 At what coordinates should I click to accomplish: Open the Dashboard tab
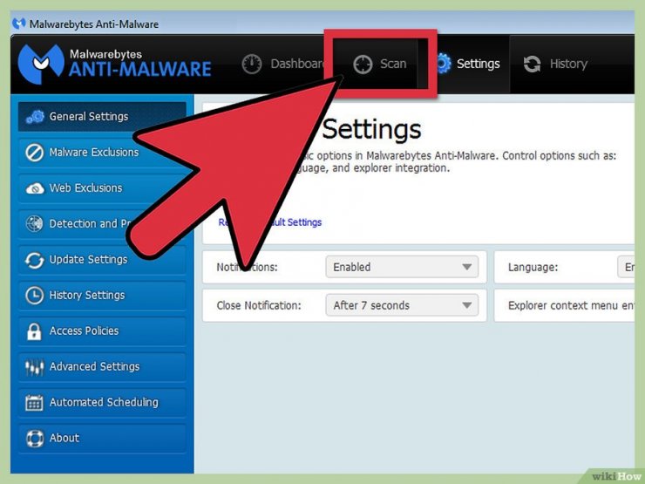(x=283, y=64)
